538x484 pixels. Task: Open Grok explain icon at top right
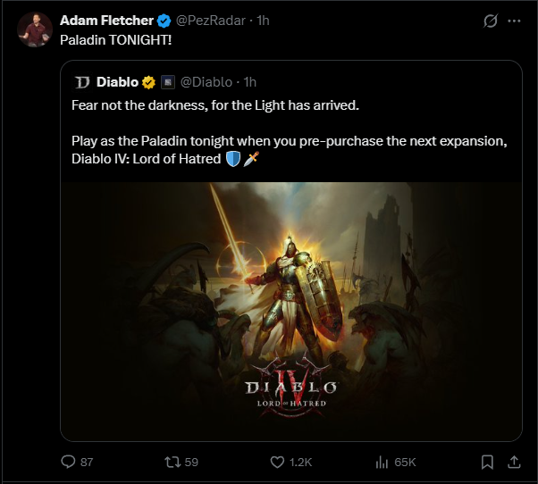489,21
